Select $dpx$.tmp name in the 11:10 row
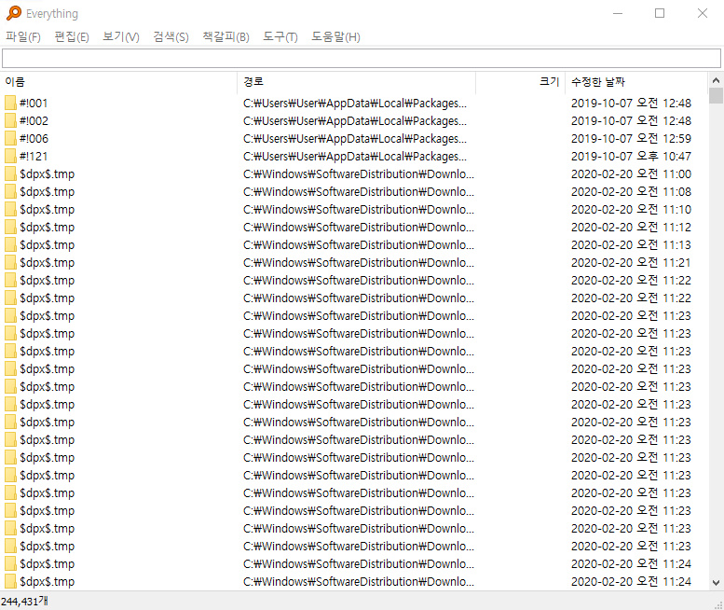 (48, 209)
